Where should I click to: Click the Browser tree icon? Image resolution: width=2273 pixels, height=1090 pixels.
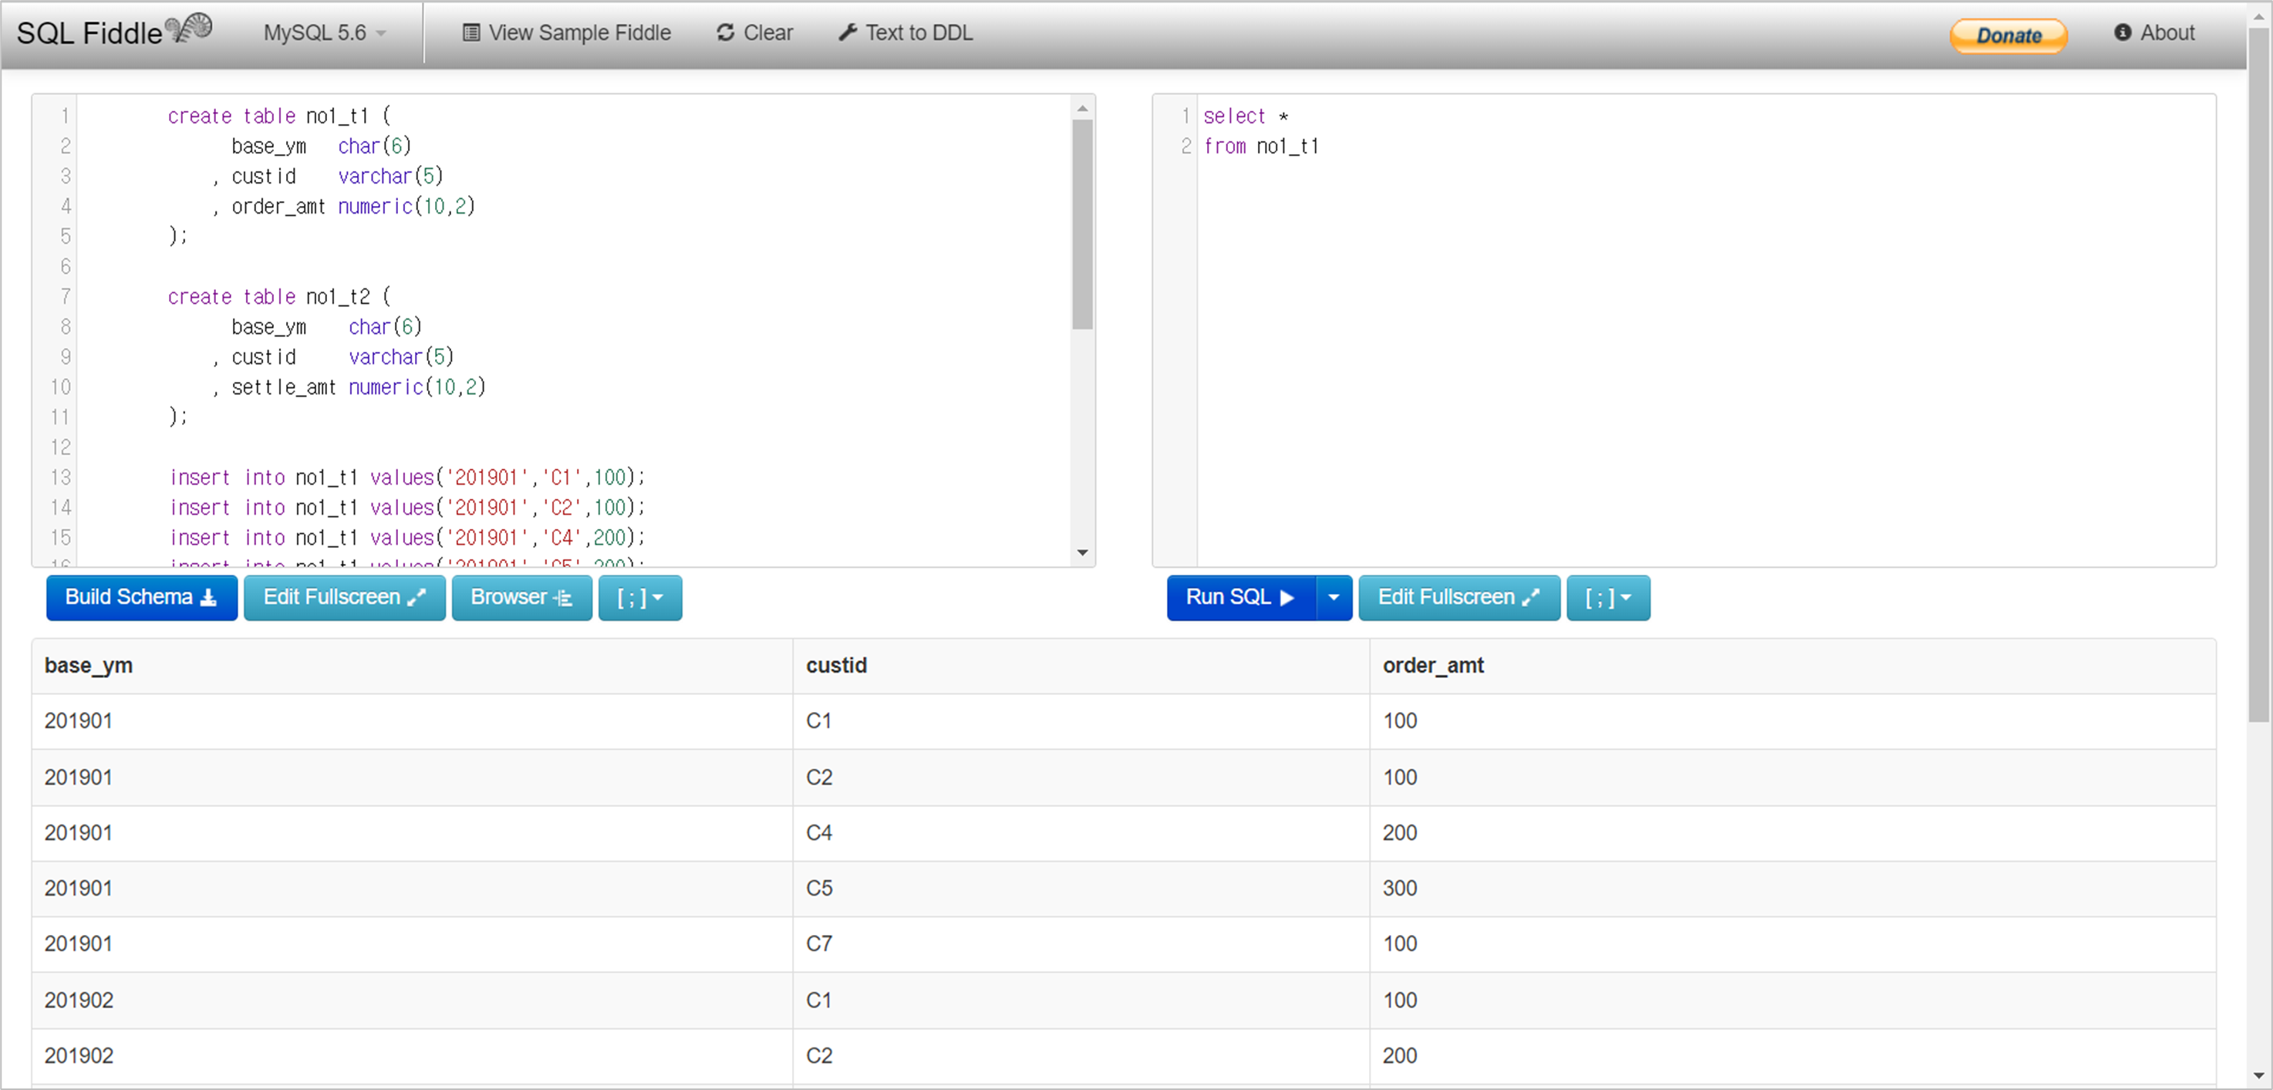tap(563, 598)
